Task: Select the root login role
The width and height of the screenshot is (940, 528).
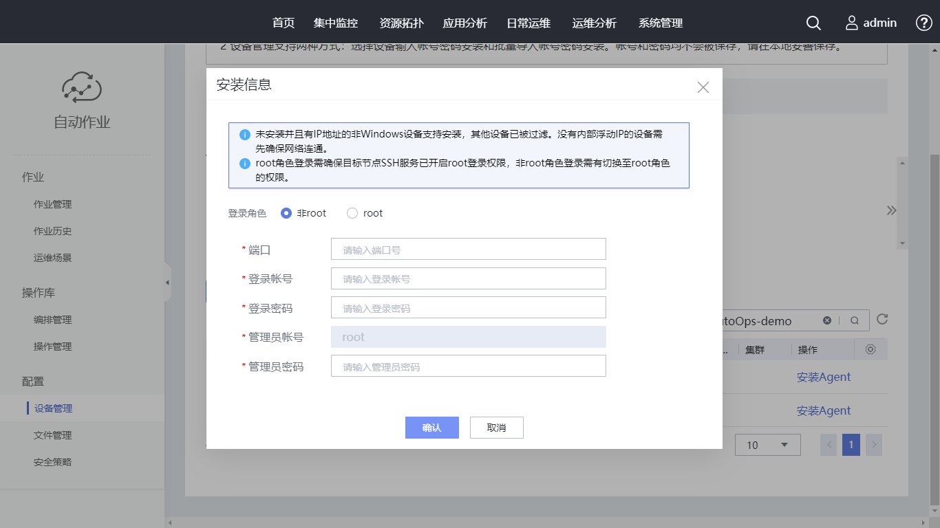Action: click(x=352, y=213)
